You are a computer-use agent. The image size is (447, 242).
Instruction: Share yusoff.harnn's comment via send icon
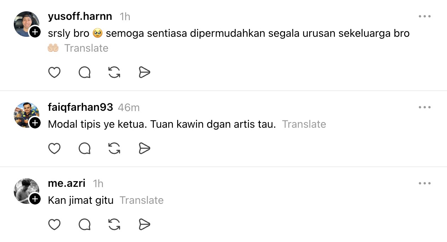coord(144,73)
